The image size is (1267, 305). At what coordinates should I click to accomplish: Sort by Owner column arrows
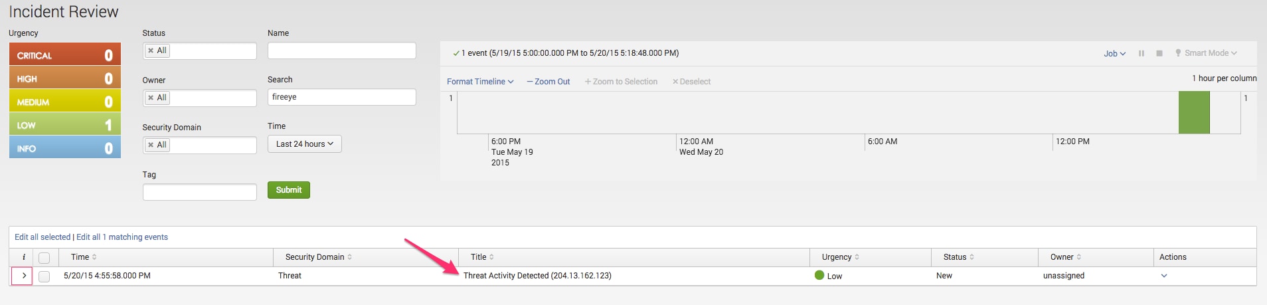coord(1079,257)
